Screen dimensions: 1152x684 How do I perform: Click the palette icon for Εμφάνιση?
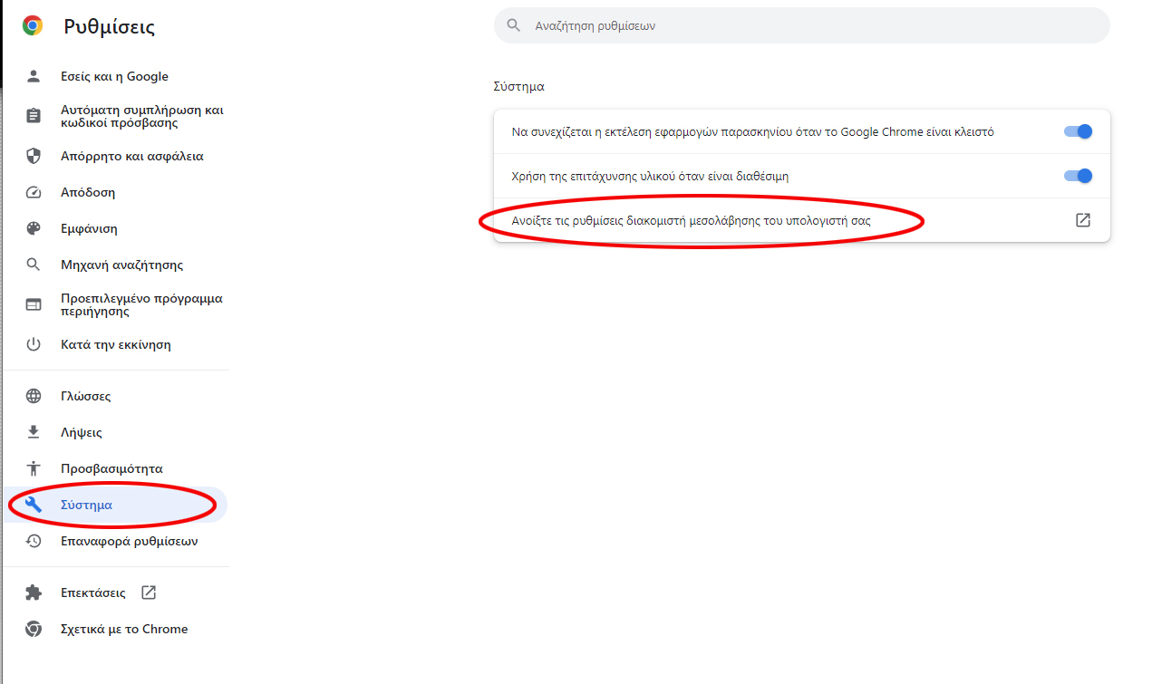(x=34, y=229)
